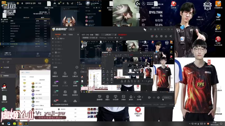Open the 主播任务 tool

[x=75, y=74]
